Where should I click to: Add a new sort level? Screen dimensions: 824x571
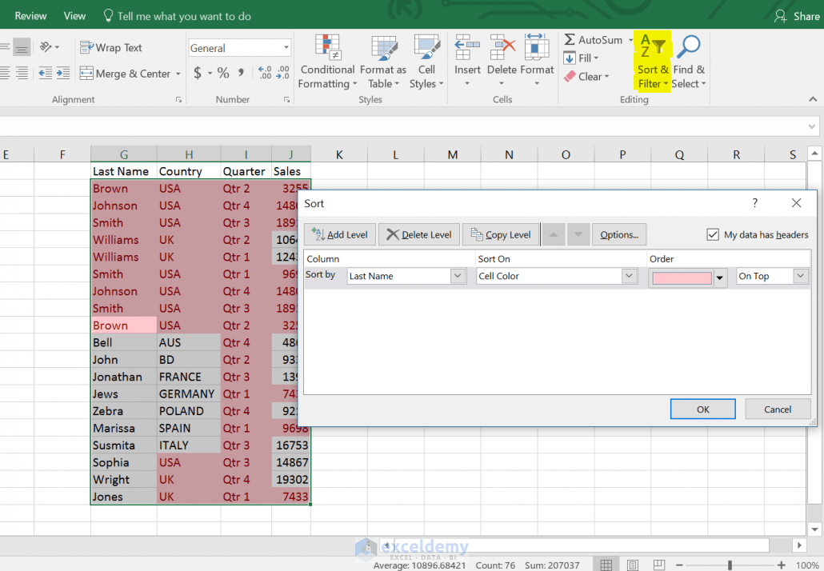[339, 234]
